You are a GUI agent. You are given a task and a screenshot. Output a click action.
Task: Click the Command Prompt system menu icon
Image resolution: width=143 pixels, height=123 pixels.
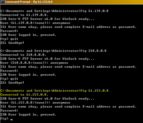point(2,2)
